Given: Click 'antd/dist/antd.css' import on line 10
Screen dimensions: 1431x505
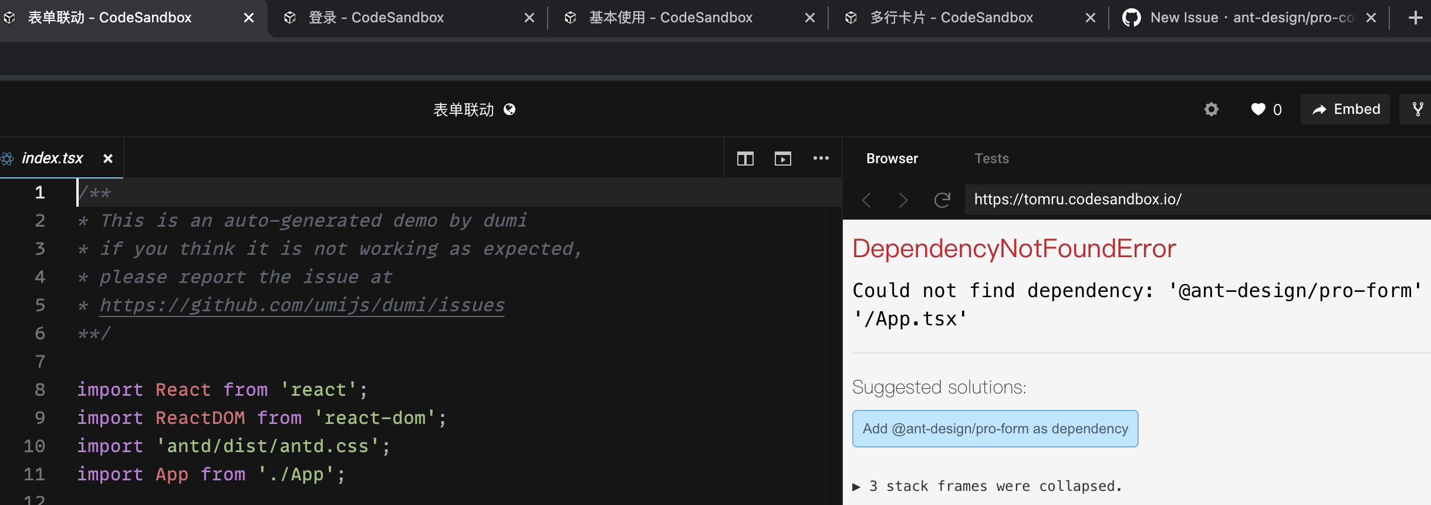Looking at the screenshot, I should (268, 446).
